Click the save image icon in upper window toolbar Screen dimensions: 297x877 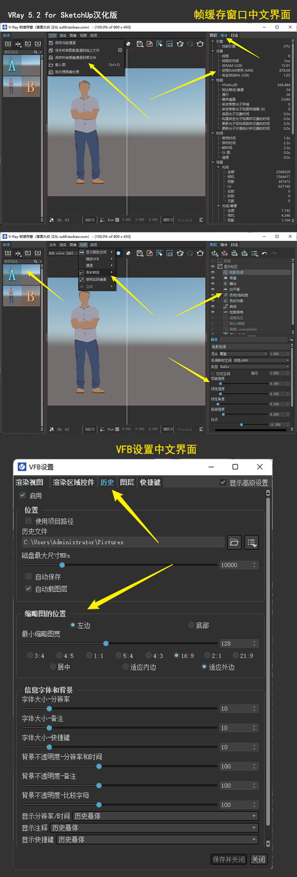tap(139, 44)
